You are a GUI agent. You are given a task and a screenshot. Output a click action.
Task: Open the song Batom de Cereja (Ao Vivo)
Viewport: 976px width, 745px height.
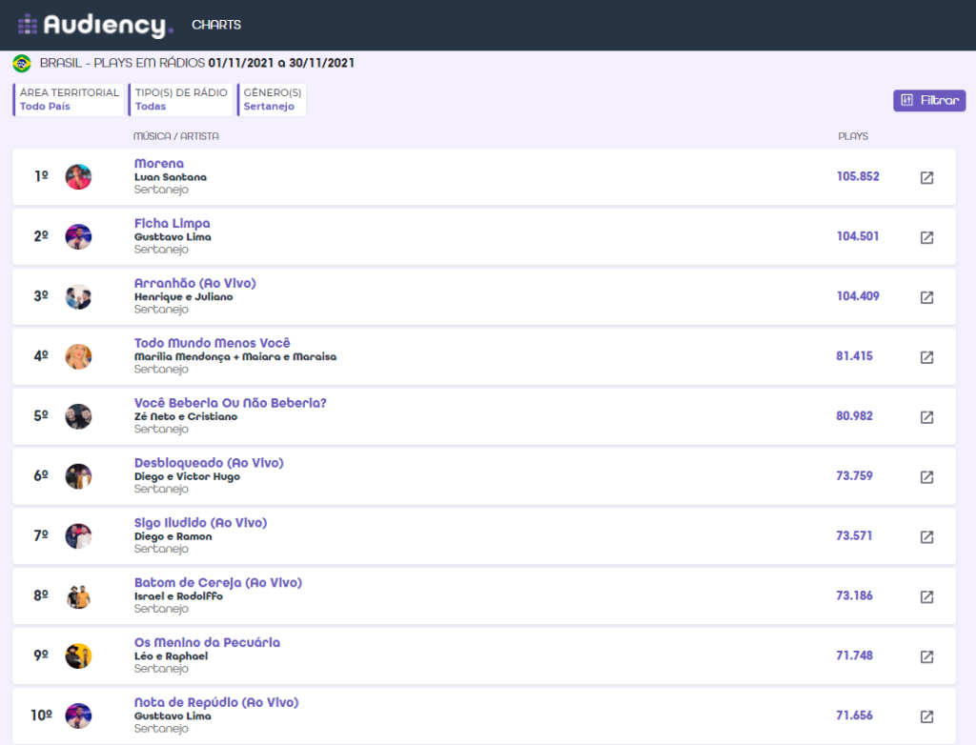click(x=218, y=582)
